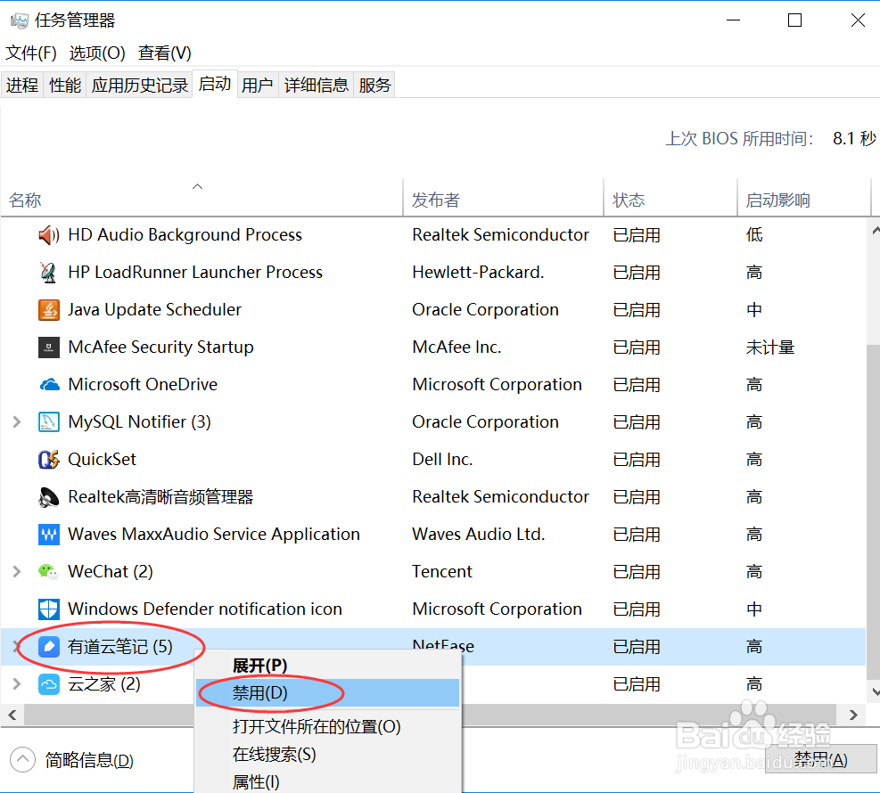Click the Task Manager title bar icon

[x=19, y=20]
